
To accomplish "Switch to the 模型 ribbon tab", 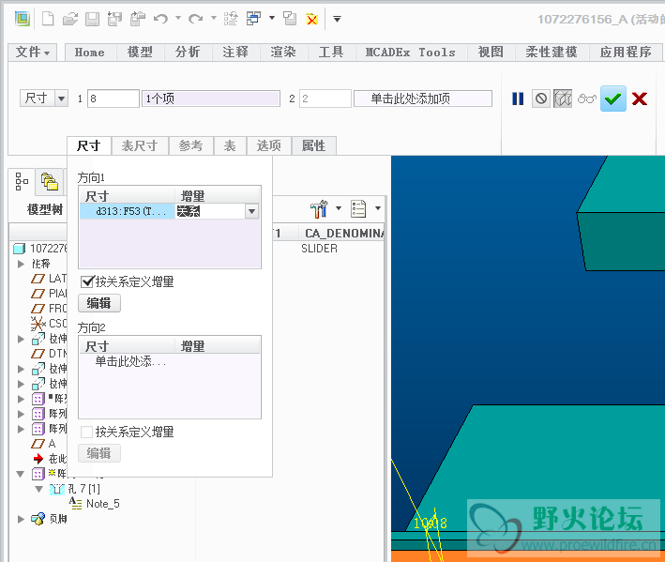I will 140,53.
